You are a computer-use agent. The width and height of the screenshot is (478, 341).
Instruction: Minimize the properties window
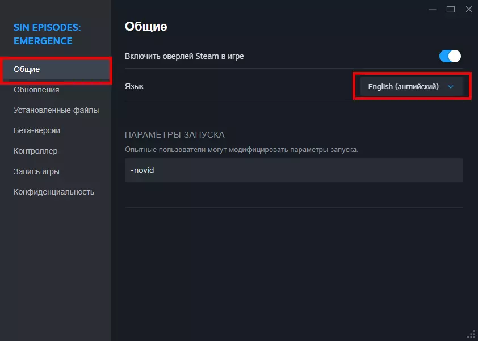433,9
